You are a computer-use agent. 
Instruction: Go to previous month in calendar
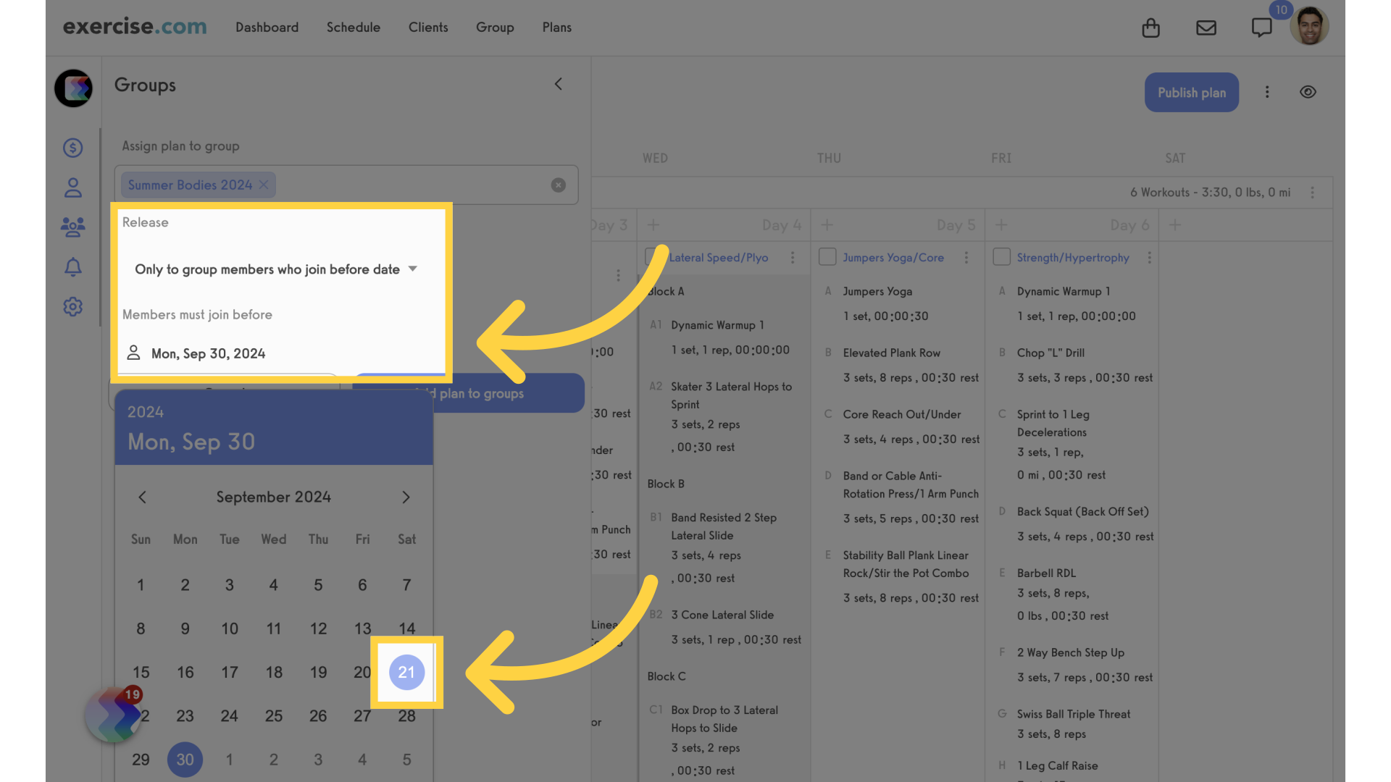coord(142,497)
